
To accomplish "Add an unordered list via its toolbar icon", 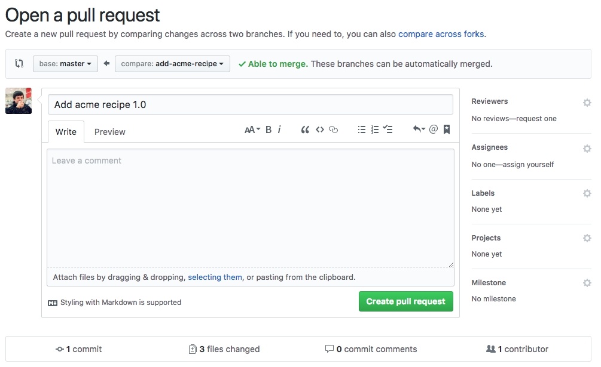I will (x=361, y=129).
